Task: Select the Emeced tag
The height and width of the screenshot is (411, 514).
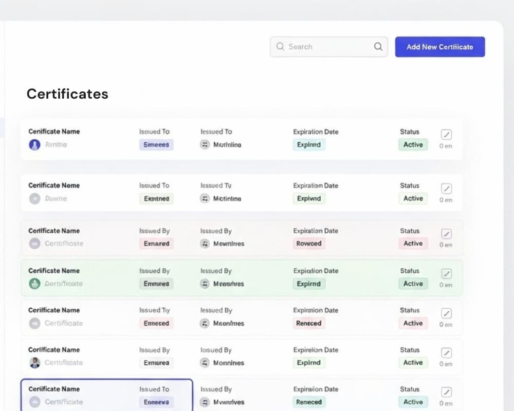Action: pos(156,323)
